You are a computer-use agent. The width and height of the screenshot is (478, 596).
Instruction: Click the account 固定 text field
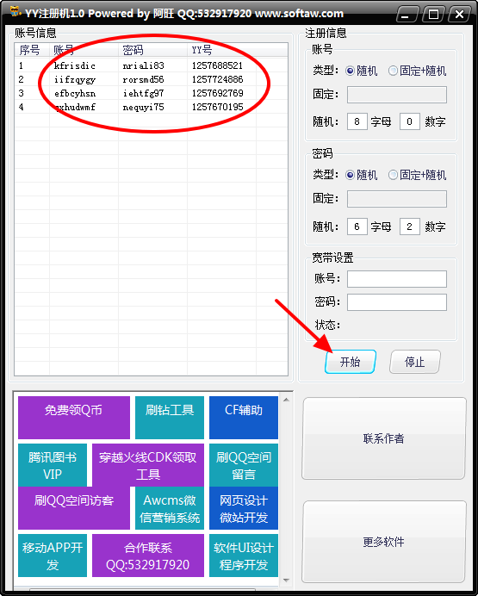(397, 95)
